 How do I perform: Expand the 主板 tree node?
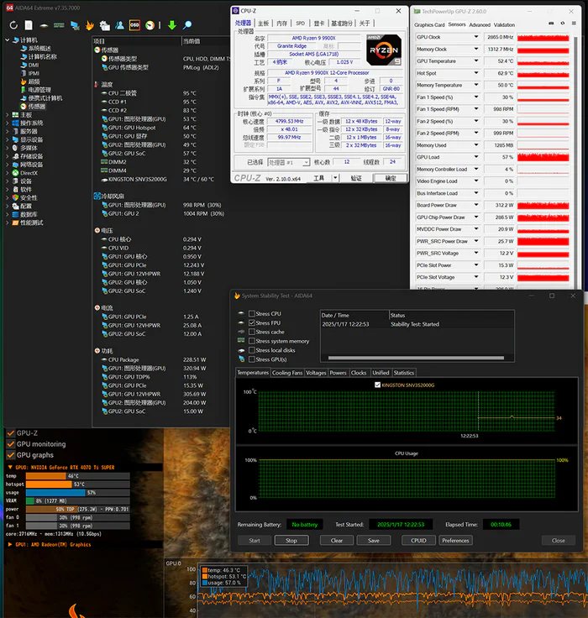(x=8, y=115)
